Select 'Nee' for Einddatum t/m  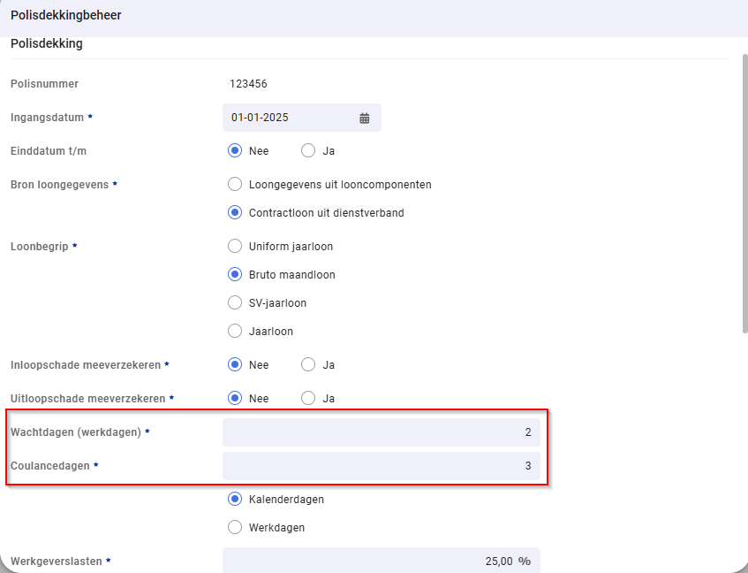(235, 151)
